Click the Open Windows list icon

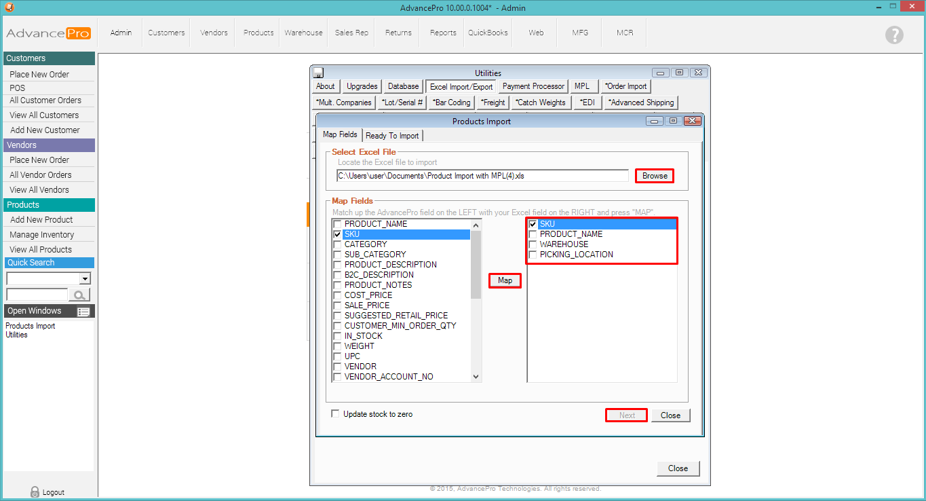(83, 312)
